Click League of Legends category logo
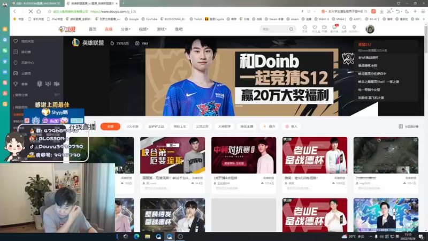This screenshot has height=241, width=428. pos(75,43)
